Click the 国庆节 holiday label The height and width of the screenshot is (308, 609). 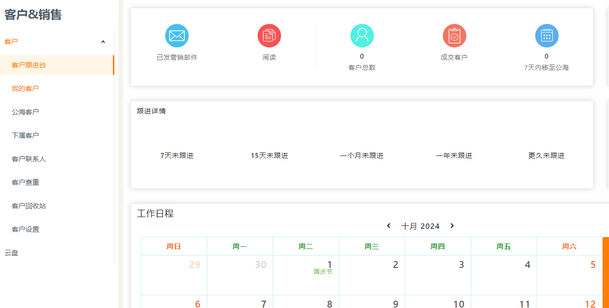(323, 271)
